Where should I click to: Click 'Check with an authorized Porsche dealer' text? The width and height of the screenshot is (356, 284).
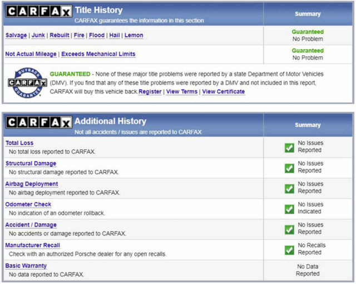point(88,254)
